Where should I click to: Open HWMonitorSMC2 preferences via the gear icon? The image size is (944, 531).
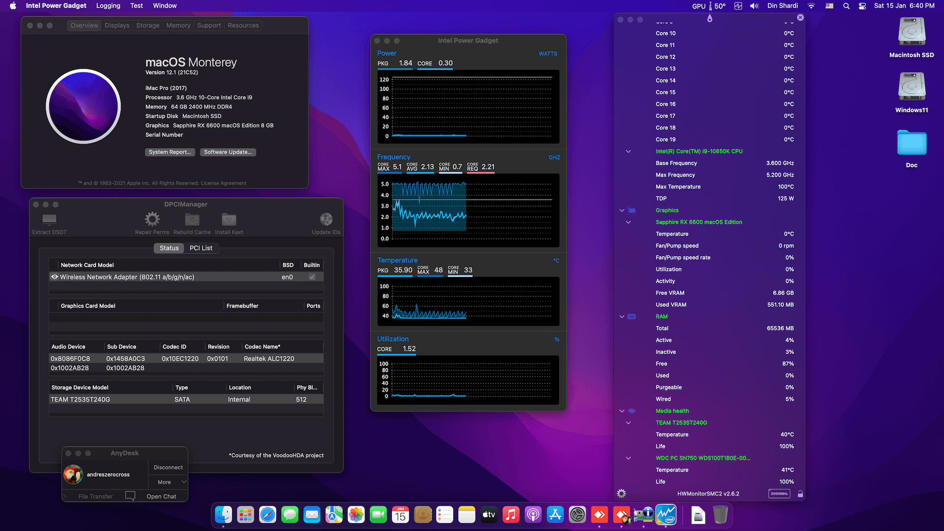point(621,493)
